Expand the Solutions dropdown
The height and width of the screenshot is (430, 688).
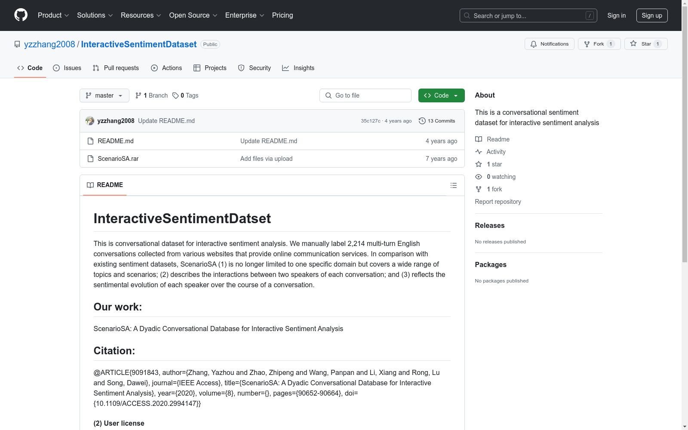coord(95,15)
